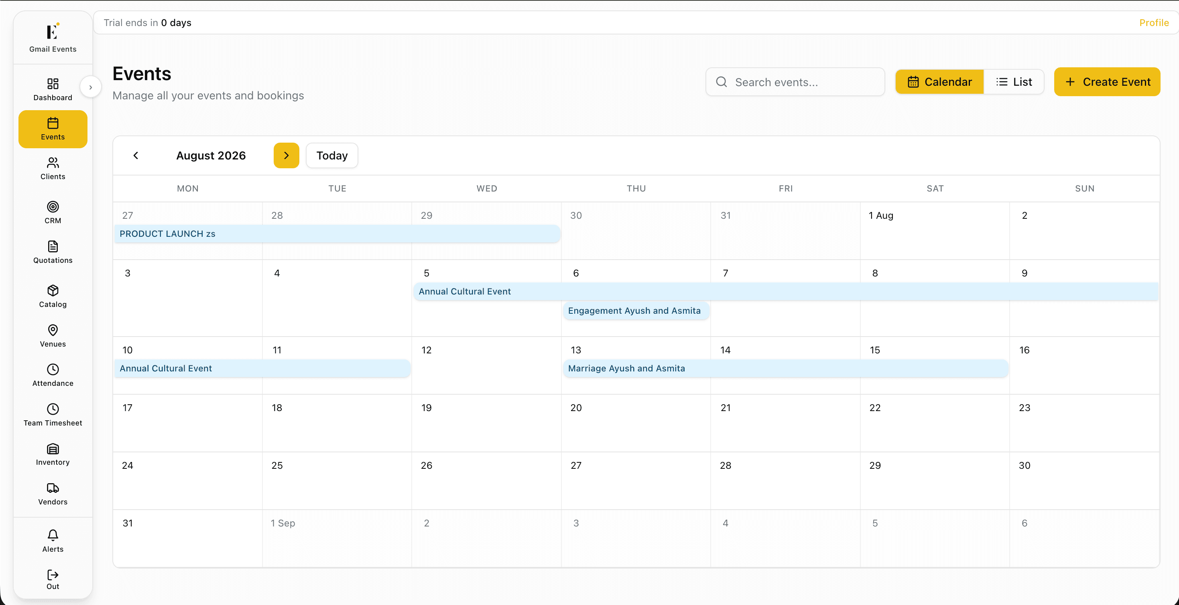Switch to Calendar view

coord(939,82)
